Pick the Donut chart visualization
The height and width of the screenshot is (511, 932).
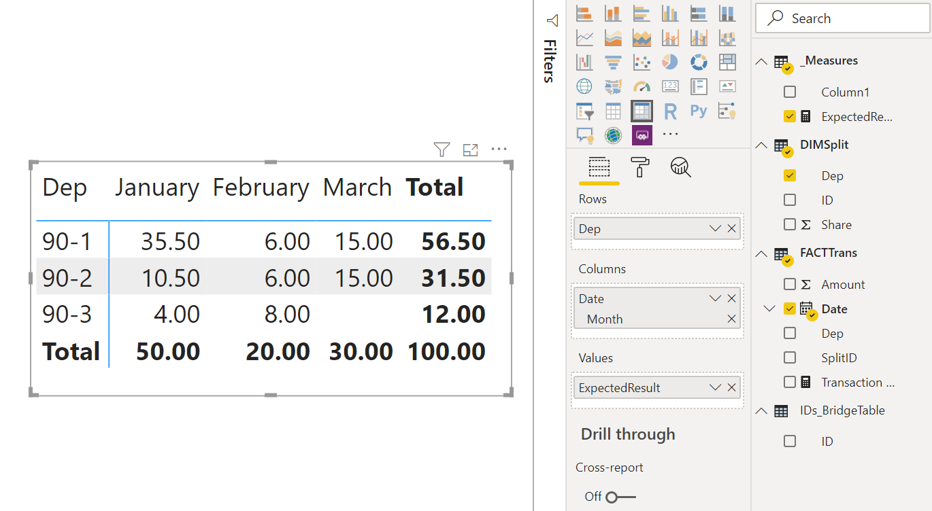tap(699, 62)
